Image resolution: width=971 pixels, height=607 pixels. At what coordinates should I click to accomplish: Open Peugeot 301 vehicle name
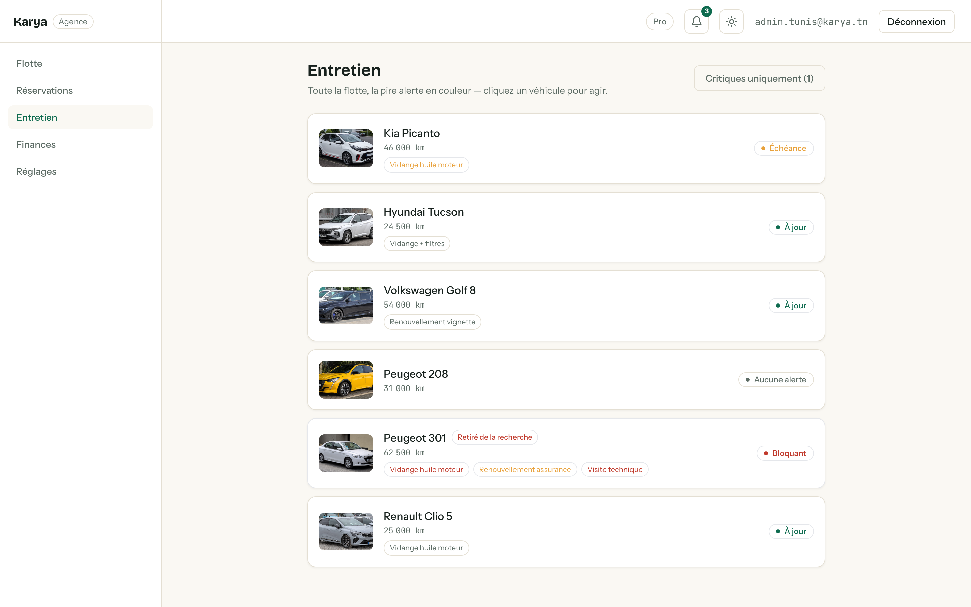[414, 438]
